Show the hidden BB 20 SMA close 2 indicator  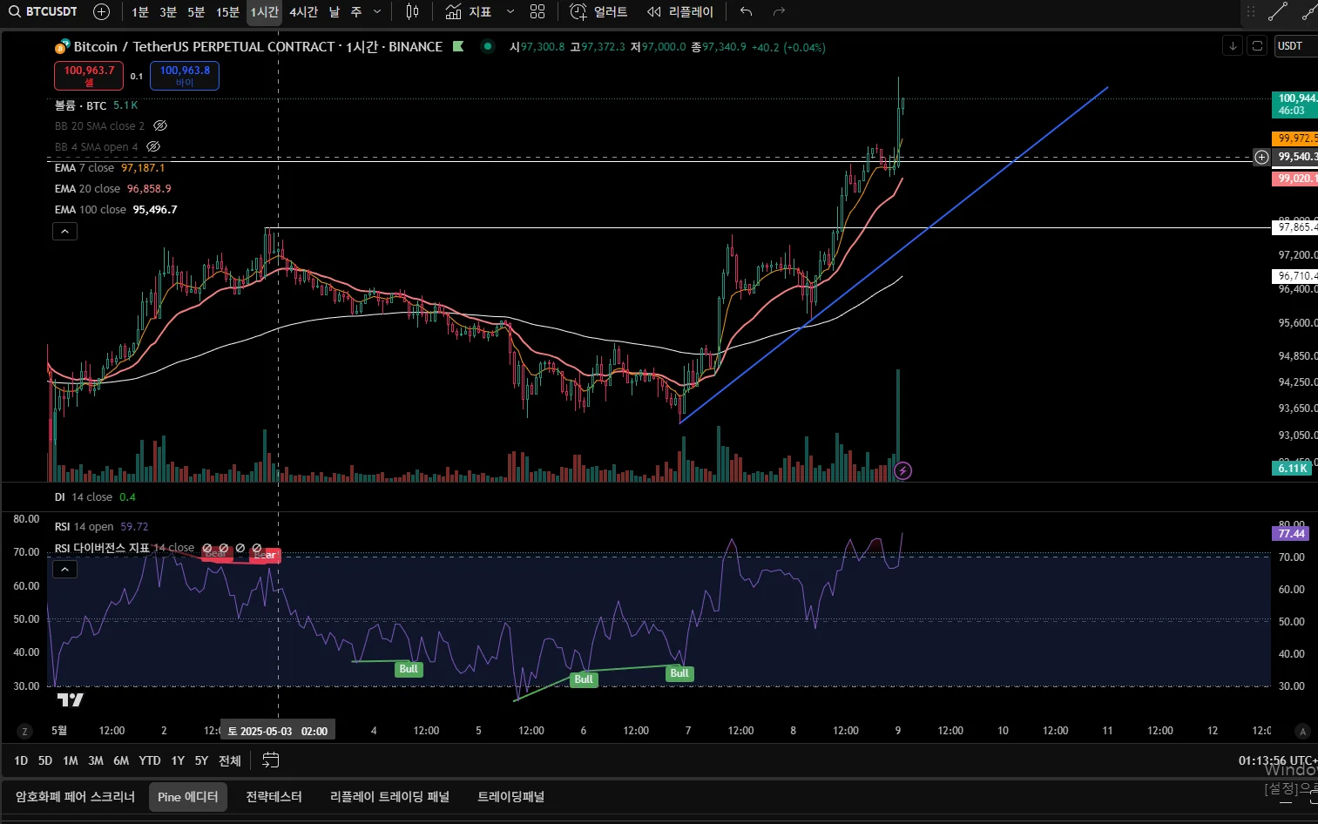[160, 126]
